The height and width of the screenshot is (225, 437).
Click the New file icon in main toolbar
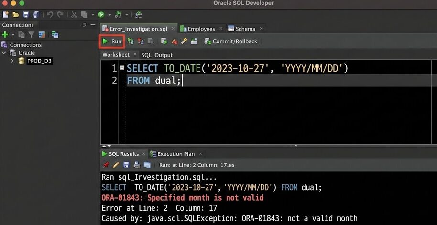point(6,15)
